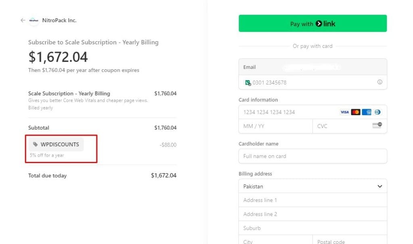The height and width of the screenshot is (244, 413).
Task: Open the Pakistan country dropdown
Action: pyautogui.click(x=313, y=186)
